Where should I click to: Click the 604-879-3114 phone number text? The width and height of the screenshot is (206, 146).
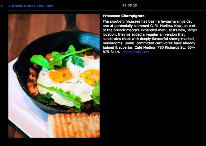click(x=149, y=50)
